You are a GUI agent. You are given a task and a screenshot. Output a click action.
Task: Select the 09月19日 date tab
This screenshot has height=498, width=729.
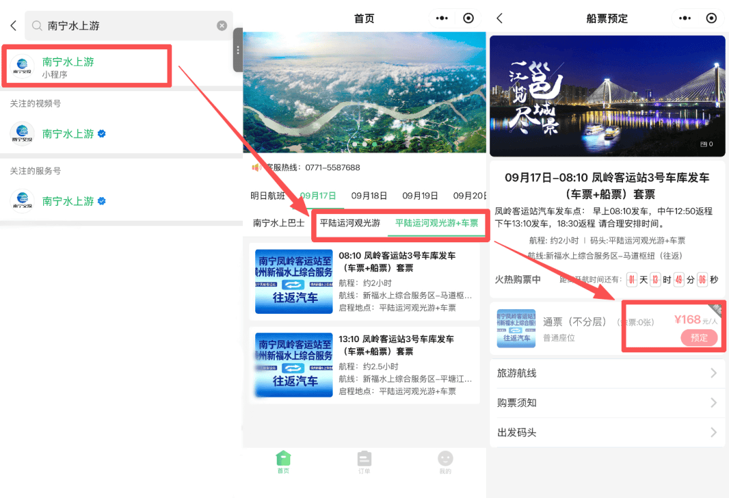click(420, 196)
